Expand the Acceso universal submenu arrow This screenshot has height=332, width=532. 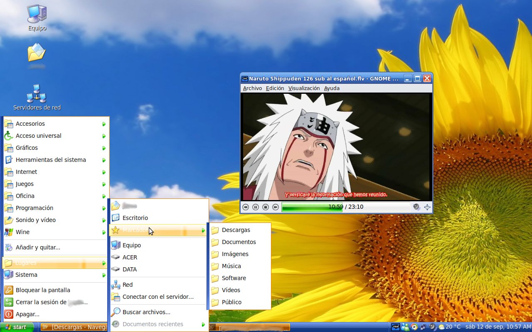click(x=104, y=136)
